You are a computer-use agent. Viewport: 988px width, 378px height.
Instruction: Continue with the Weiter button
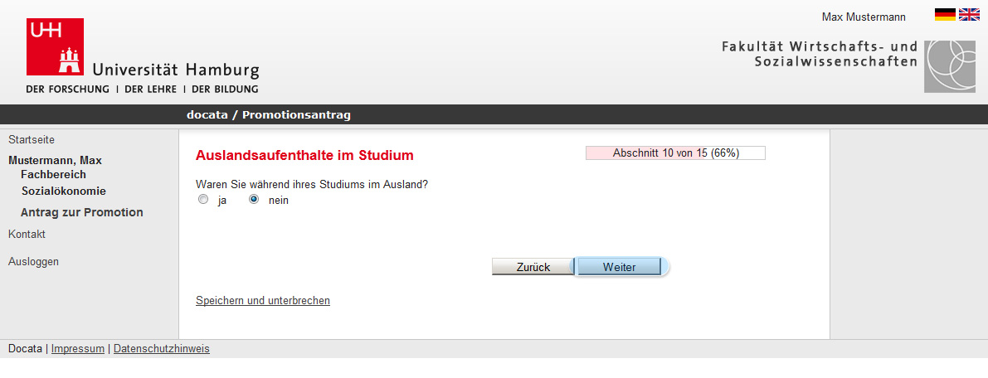[619, 267]
